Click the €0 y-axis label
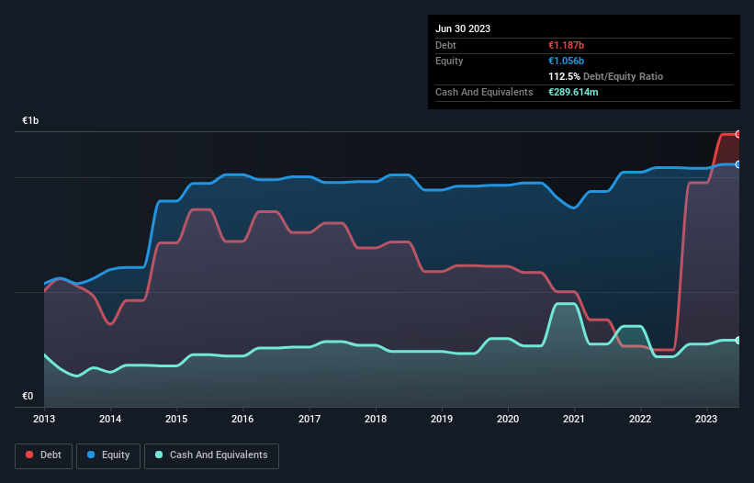This screenshot has height=483, width=754. click(28, 396)
